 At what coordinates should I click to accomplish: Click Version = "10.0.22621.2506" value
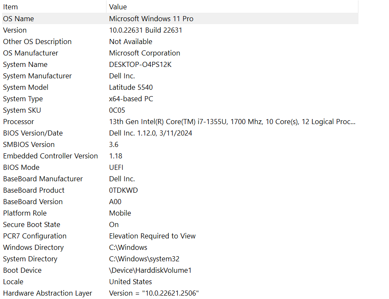pos(154,293)
